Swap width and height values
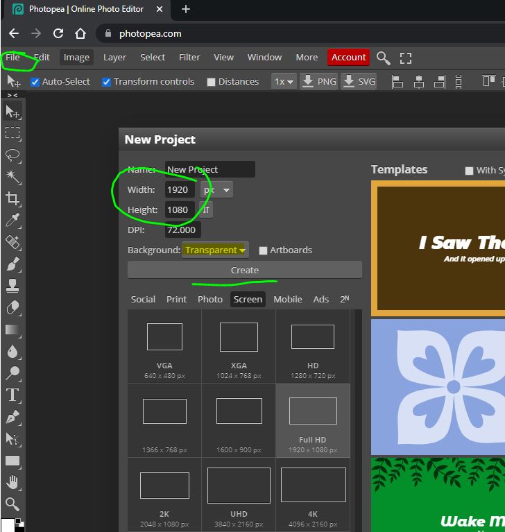The width and height of the screenshot is (505, 532). 205,209
